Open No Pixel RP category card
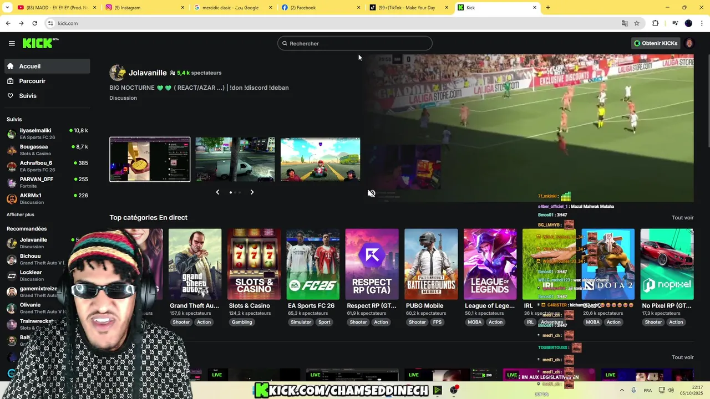Image resolution: width=710 pixels, height=399 pixels. click(667, 264)
